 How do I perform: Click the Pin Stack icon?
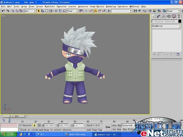[x=155, y=54]
